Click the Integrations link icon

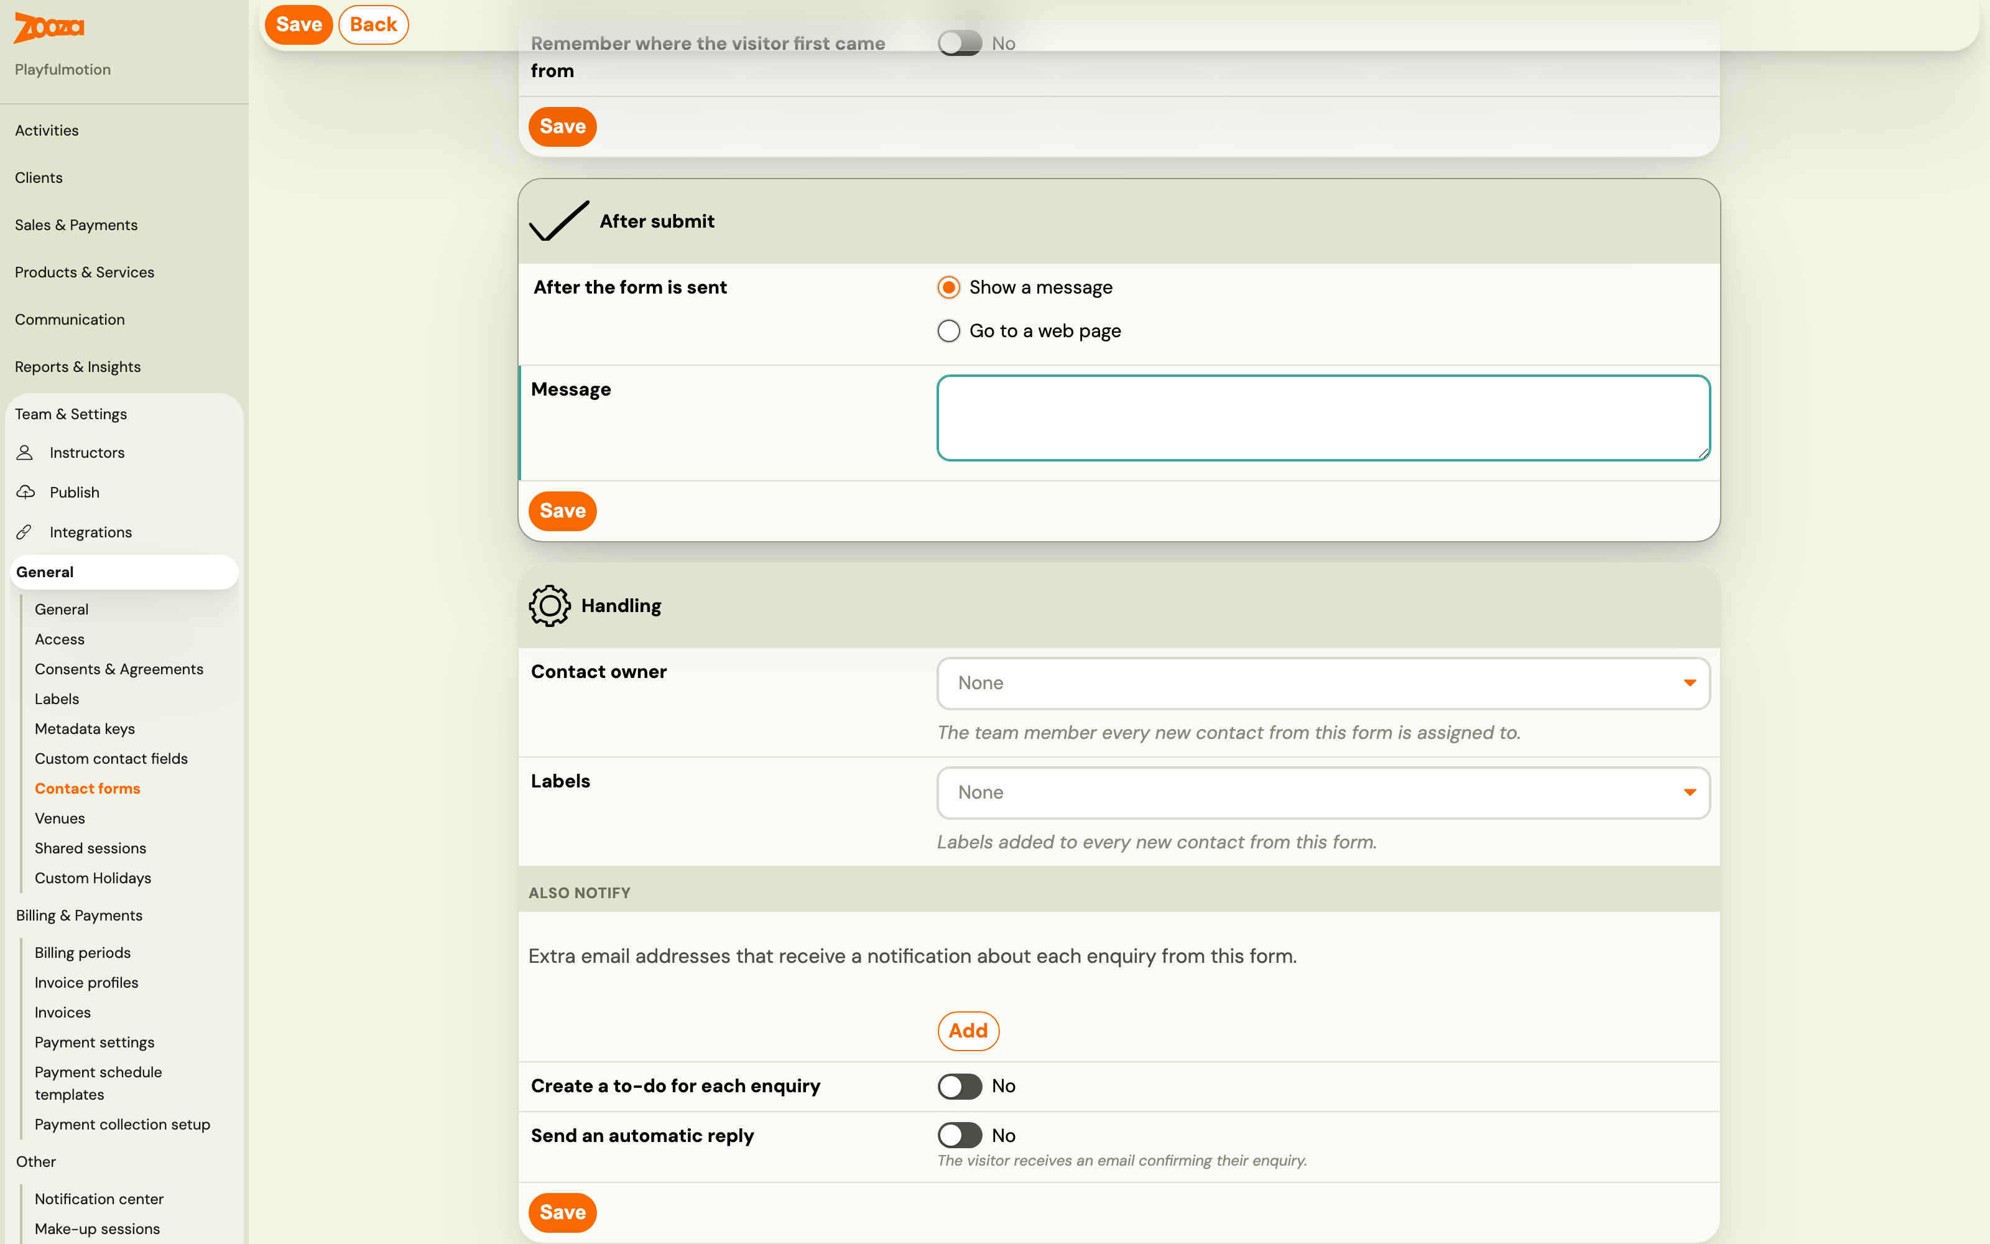25,532
